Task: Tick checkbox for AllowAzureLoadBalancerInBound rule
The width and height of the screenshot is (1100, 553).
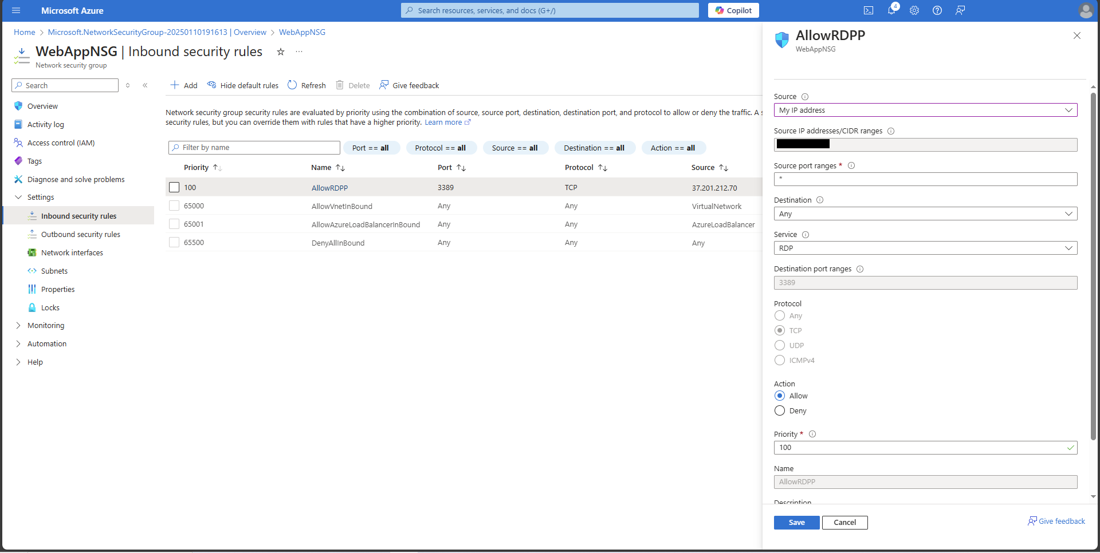Action: pos(174,224)
